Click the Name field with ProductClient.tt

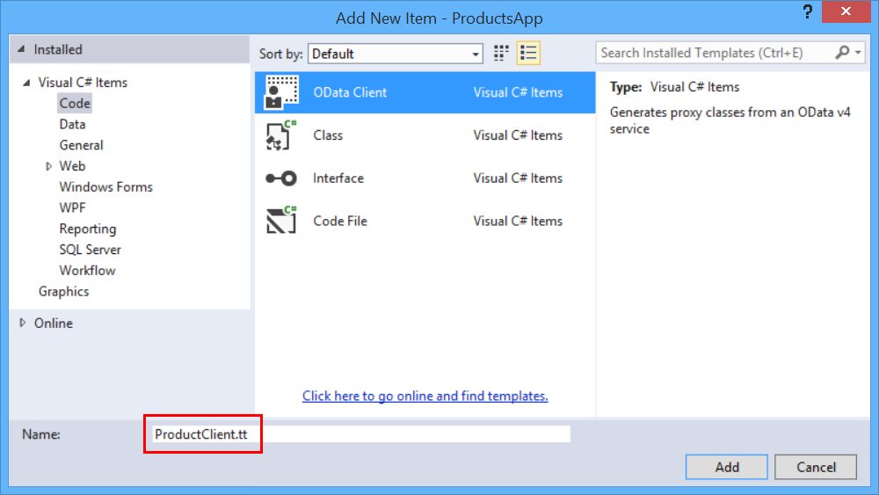coord(361,434)
